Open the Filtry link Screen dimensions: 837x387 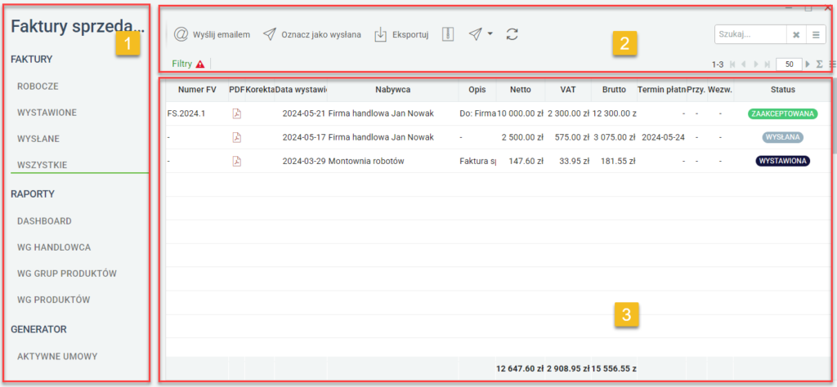pos(181,64)
